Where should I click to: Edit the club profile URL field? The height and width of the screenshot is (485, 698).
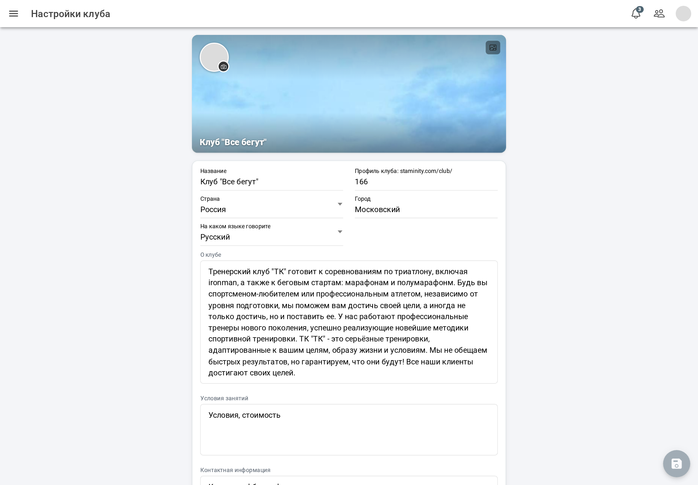pyautogui.click(x=426, y=182)
